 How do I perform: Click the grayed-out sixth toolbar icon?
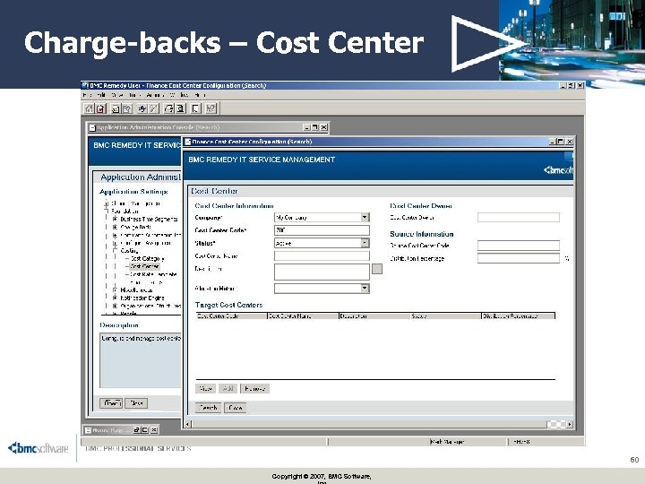(153, 108)
